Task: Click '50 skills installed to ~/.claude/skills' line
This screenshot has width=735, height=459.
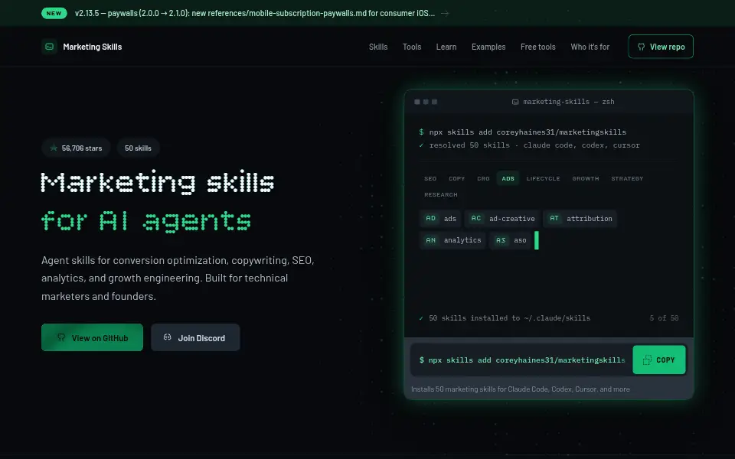Action: click(x=505, y=318)
